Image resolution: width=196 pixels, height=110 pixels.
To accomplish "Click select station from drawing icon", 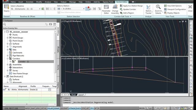I will (99, 9).
